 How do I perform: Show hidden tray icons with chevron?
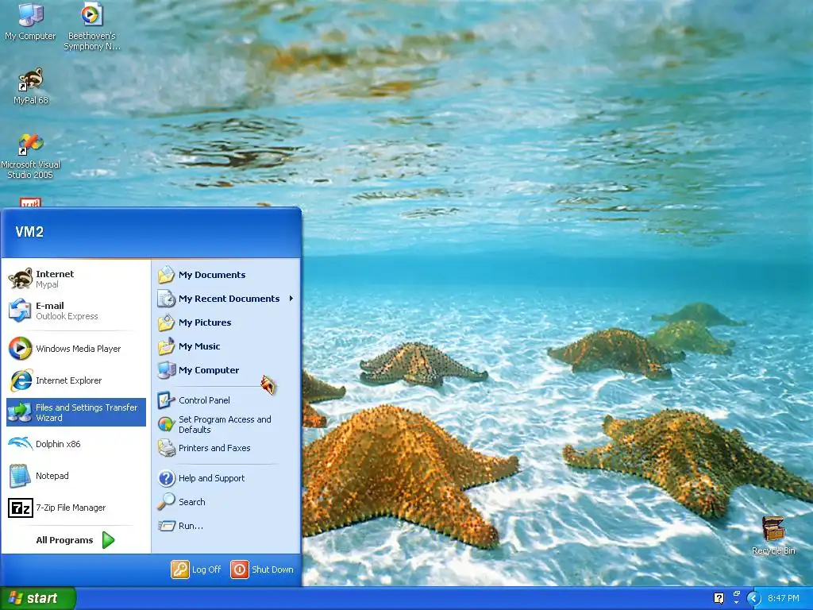coord(753,598)
